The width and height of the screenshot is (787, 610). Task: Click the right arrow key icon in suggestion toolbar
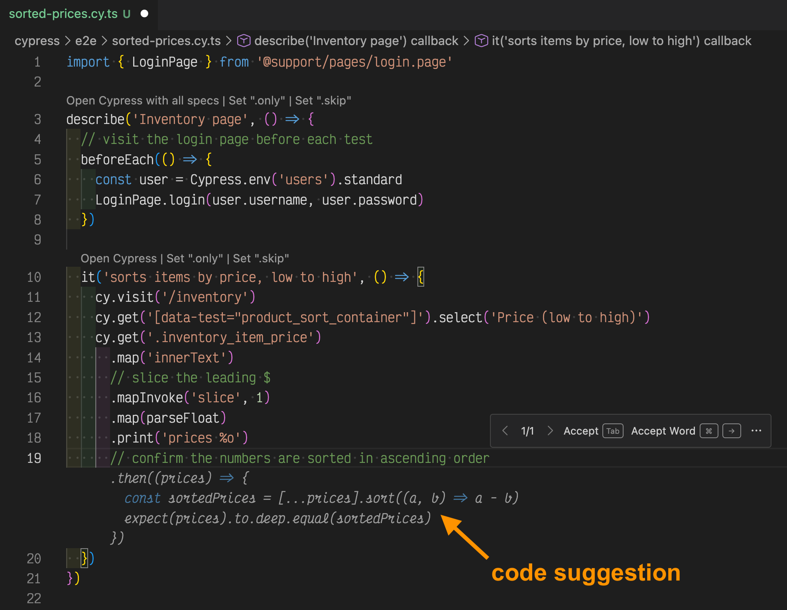pyautogui.click(x=732, y=431)
